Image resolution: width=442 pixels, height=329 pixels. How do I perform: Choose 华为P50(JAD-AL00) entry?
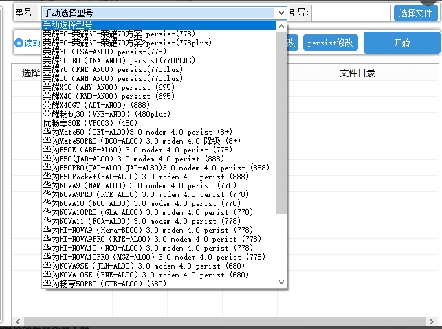pos(159,159)
